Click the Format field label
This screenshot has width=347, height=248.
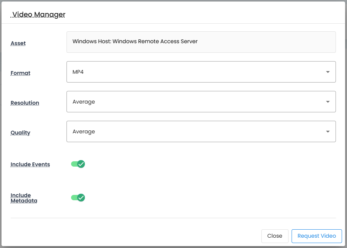tap(20, 73)
